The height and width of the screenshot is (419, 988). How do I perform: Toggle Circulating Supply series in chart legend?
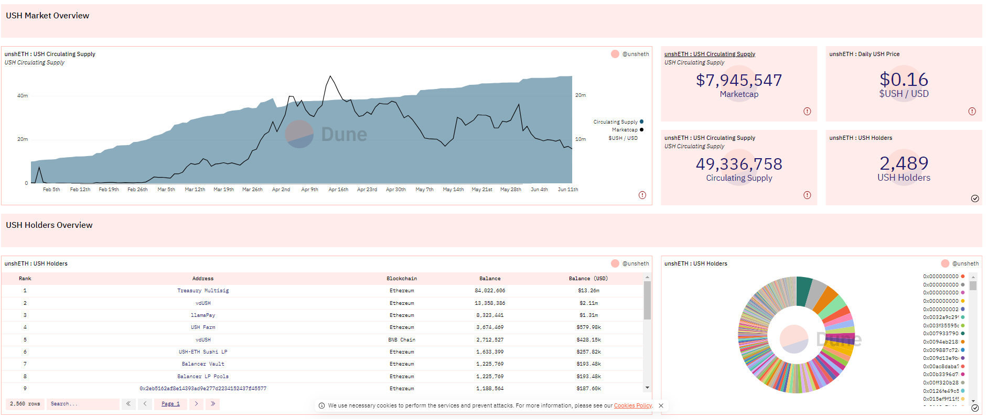(618, 122)
